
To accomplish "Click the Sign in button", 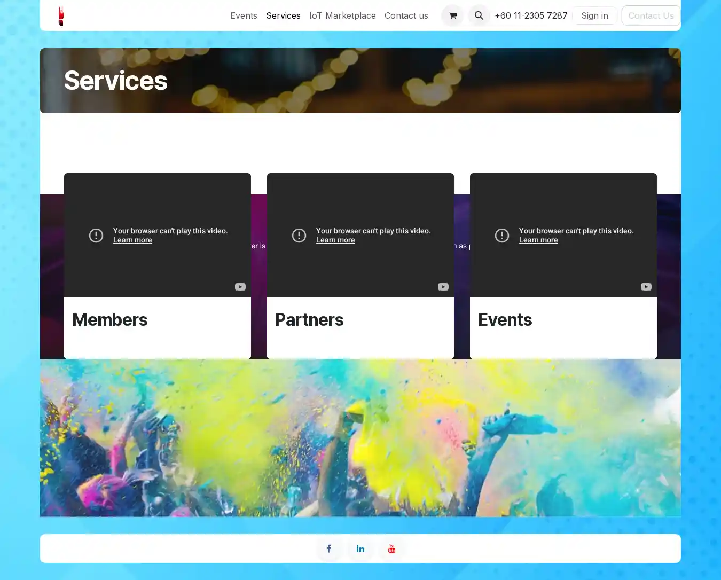I will point(594,16).
